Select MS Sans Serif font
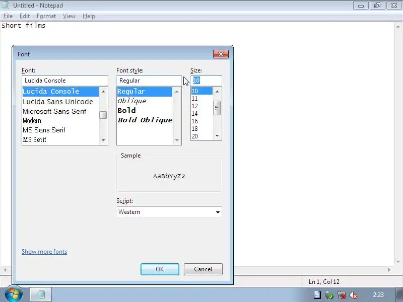The width and height of the screenshot is (403, 302). pos(60,130)
